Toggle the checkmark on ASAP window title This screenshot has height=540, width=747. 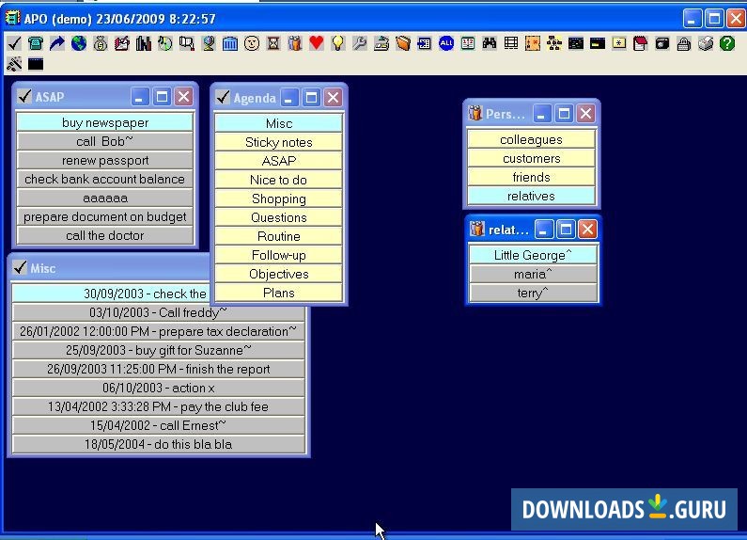(x=24, y=96)
